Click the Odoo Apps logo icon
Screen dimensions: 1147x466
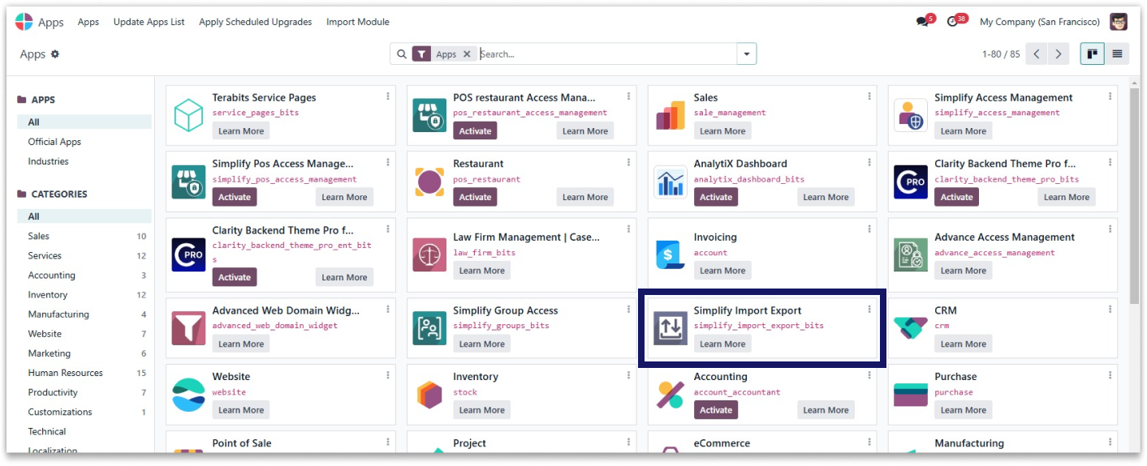coord(24,22)
